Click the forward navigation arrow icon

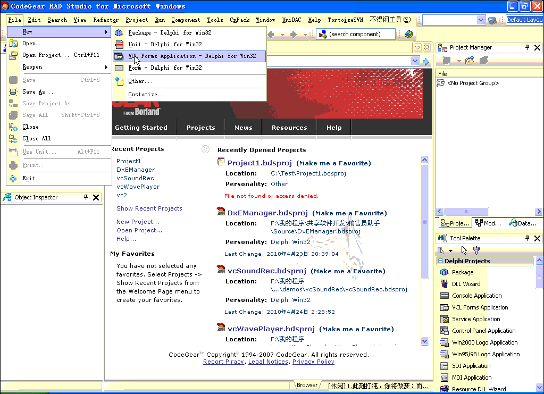point(293,35)
